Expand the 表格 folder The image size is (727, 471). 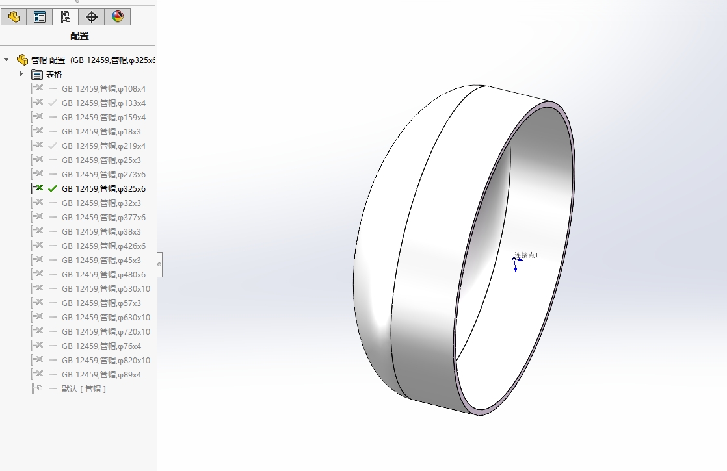coord(21,74)
